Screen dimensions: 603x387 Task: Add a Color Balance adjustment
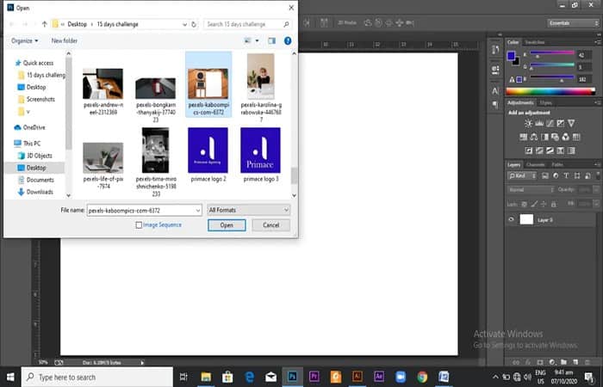tap(534, 137)
